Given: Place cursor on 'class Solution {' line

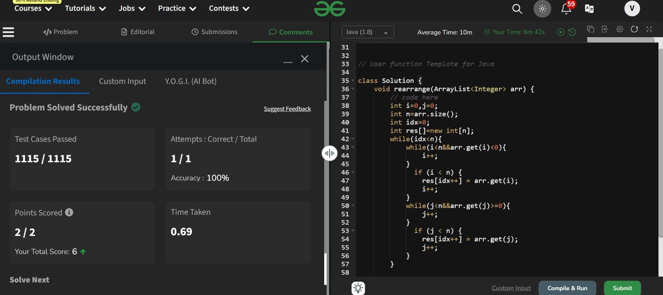Looking at the screenshot, I should click(x=390, y=81).
